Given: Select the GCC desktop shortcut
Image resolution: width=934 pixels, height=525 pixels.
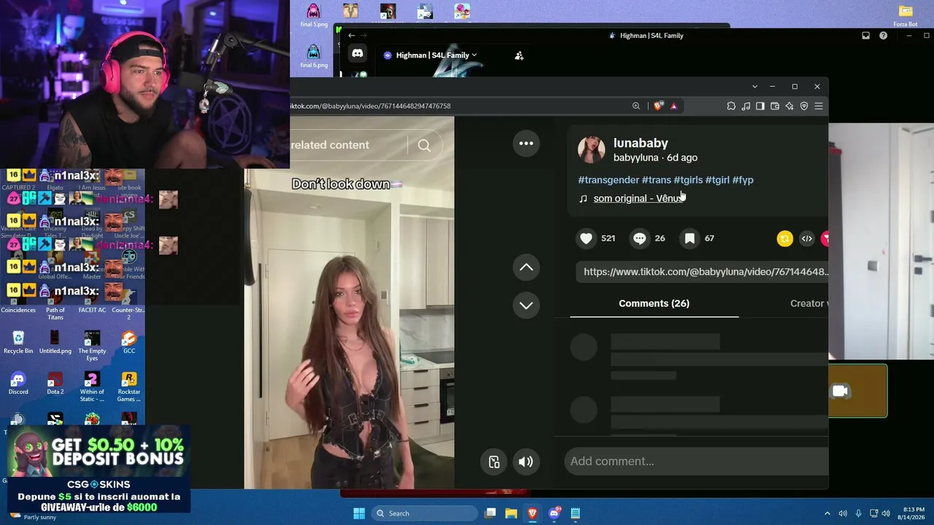Looking at the screenshot, I should [128, 342].
